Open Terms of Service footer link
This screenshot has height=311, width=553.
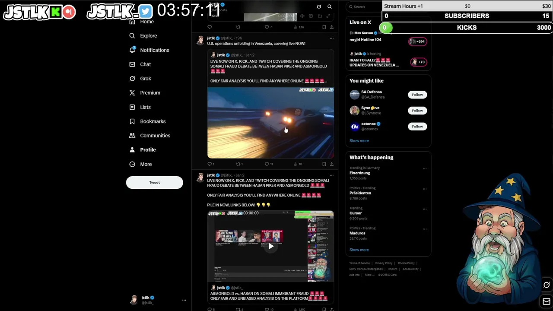(x=359, y=263)
